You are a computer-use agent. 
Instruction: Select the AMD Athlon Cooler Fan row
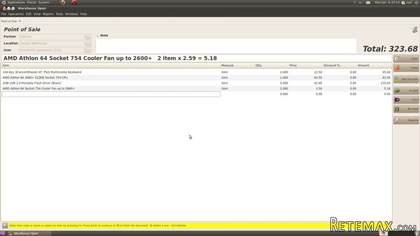[x=196, y=89]
